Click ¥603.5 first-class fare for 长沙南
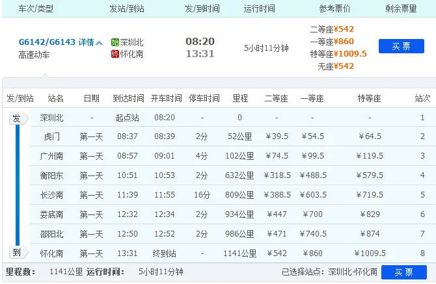Screen dimensions: 436x284 coord(313,195)
